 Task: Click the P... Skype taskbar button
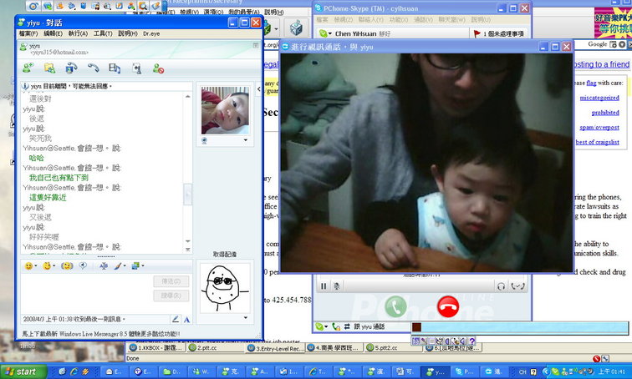tap(465, 371)
